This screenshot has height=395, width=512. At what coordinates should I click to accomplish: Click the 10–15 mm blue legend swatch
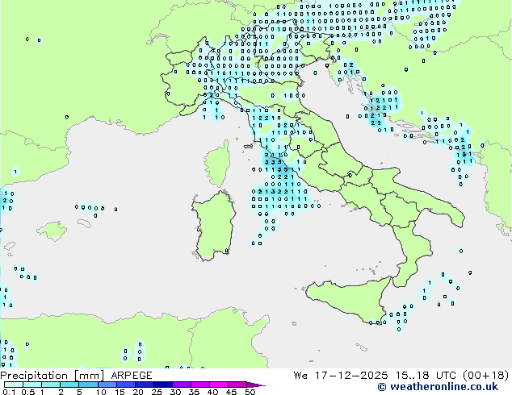point(107,385)
